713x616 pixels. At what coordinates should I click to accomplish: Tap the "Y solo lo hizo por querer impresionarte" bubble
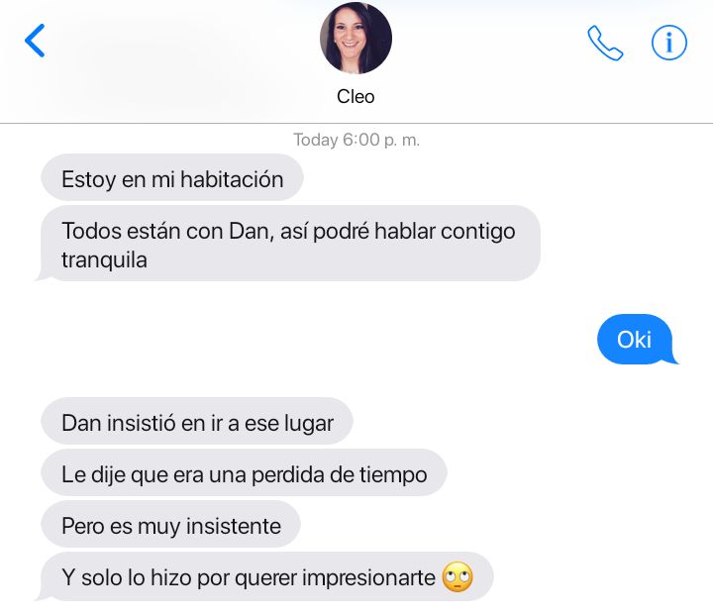(x=265, y=577)
